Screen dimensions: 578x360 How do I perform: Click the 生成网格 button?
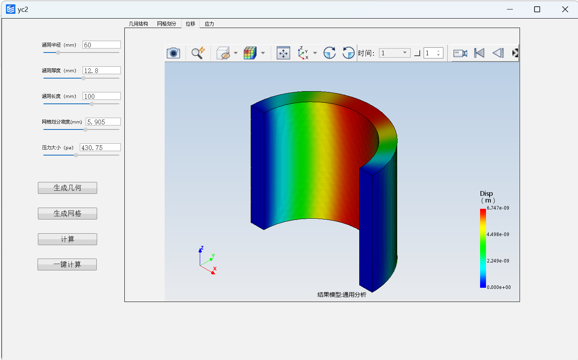pyautogui.click(x=68, y=214)
